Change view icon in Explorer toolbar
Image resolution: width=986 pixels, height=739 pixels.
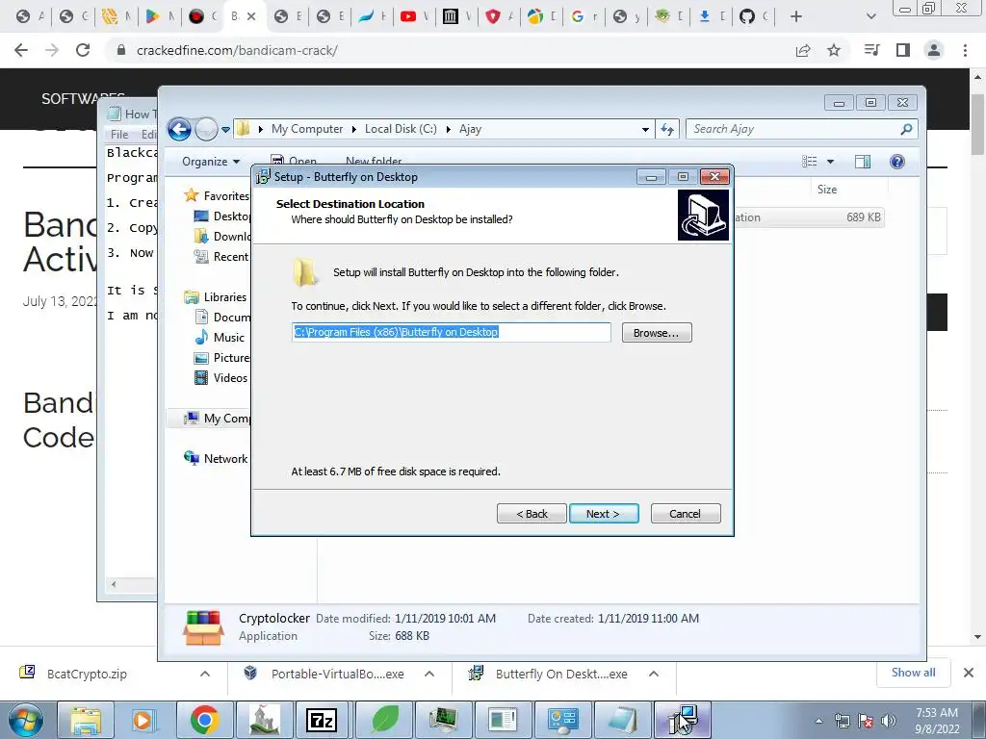coord(810,162)
